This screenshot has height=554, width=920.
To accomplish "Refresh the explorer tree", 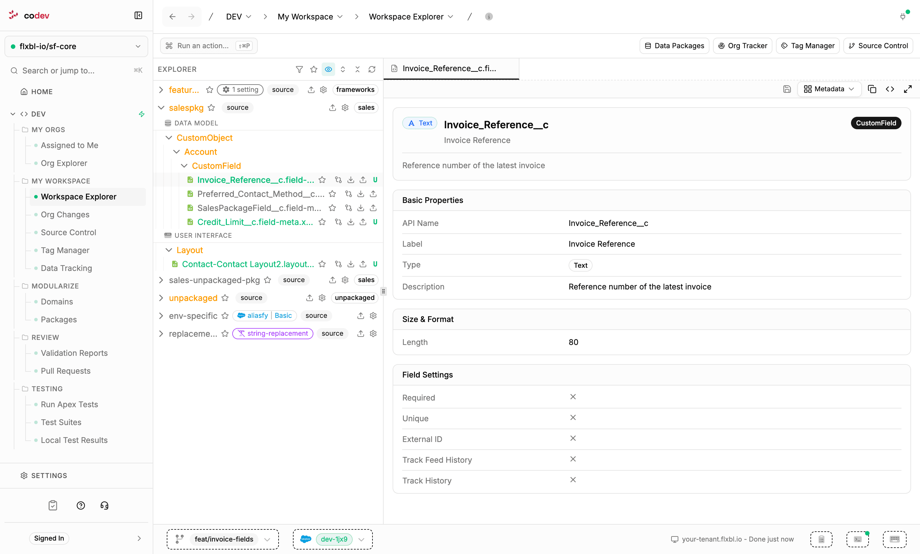I will tap(372, 69).
